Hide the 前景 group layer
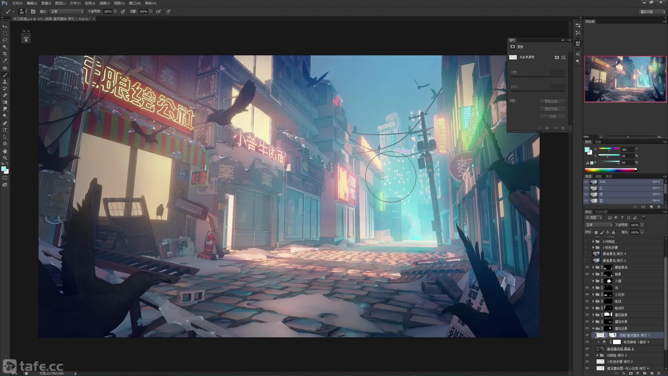This screenshot has height=376, width=668. pyautogui.click(x=587, y=274)
